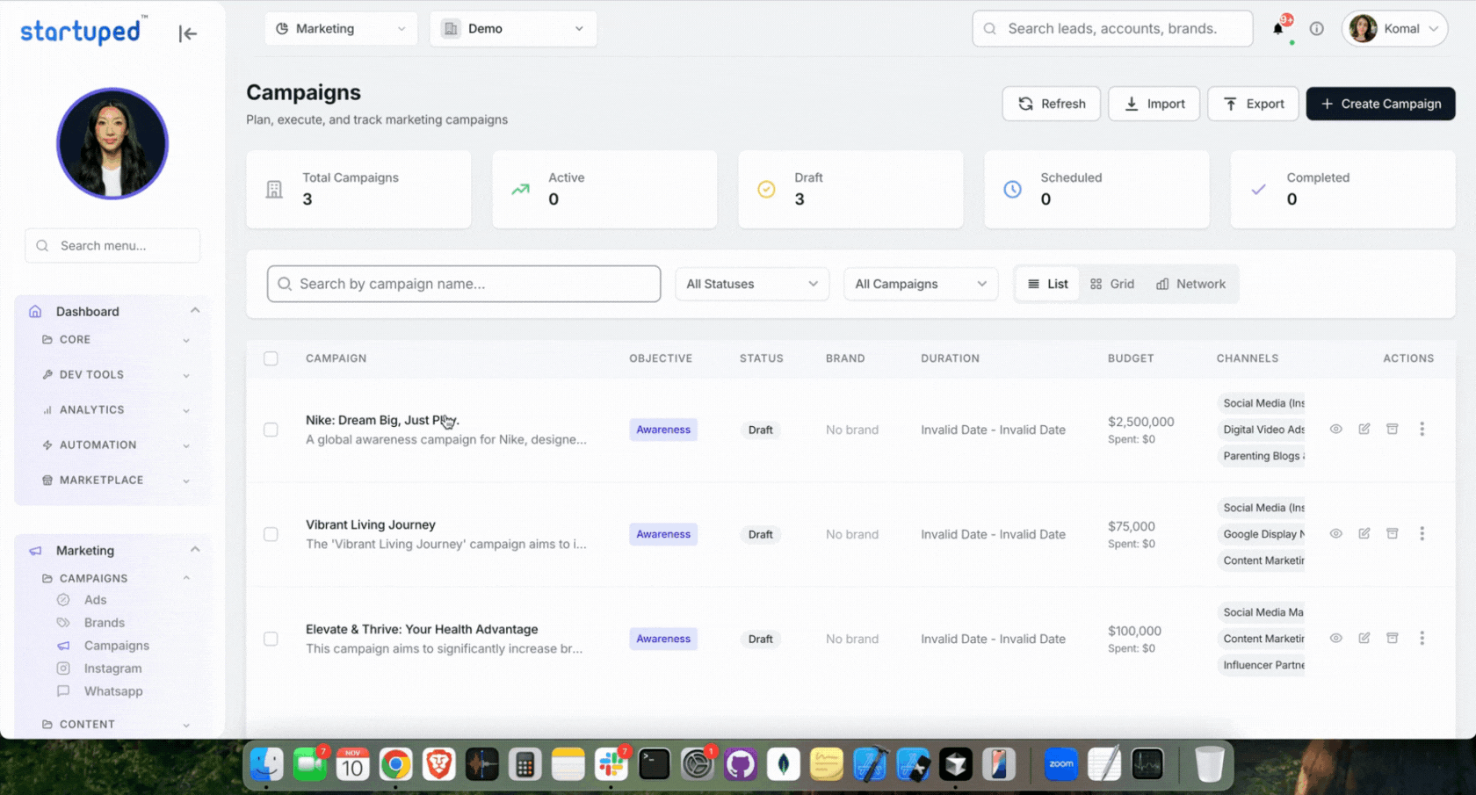Check the select-all campaigns checkbox
The height and width of the screenshot is (795, 1476).
coord(271,358)
